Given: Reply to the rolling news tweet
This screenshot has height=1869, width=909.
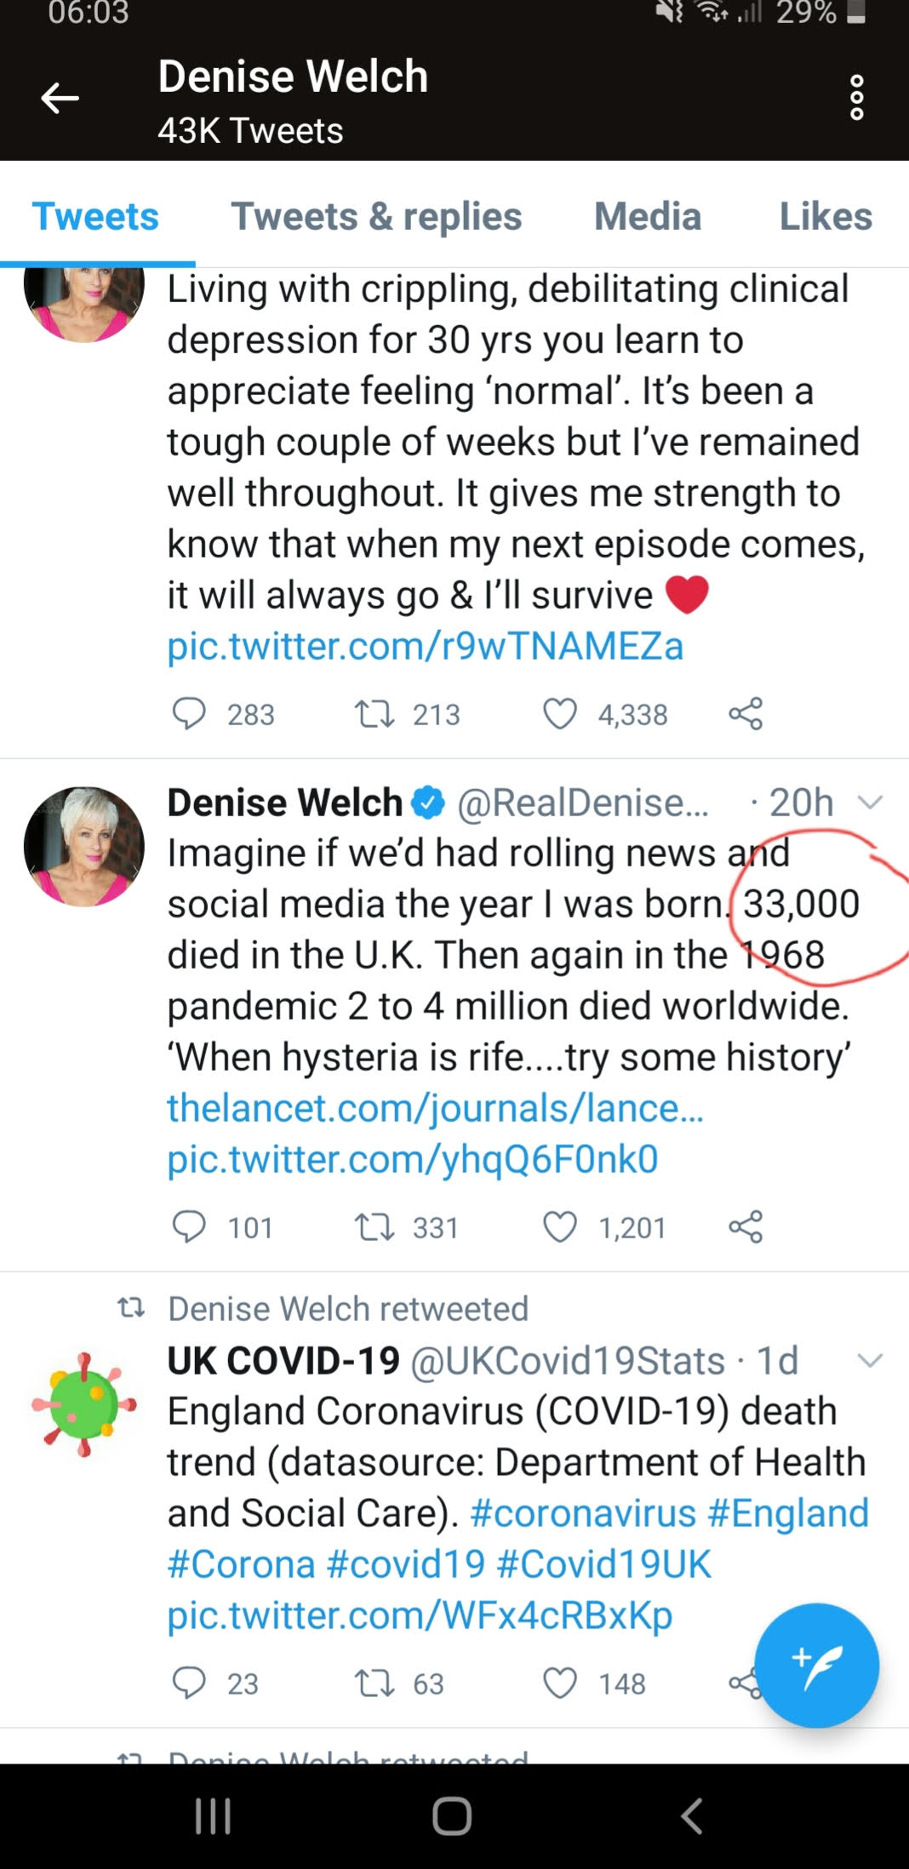Looking at the screenshot, I should (189, 1226).
